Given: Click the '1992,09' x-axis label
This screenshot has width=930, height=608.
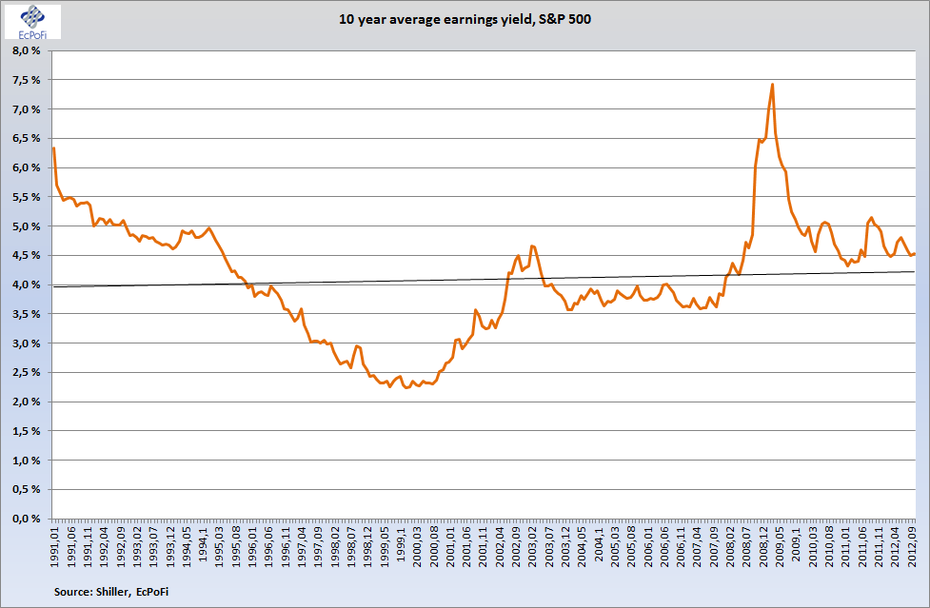Looking at the screenshot, I should [x=120, y=545].
